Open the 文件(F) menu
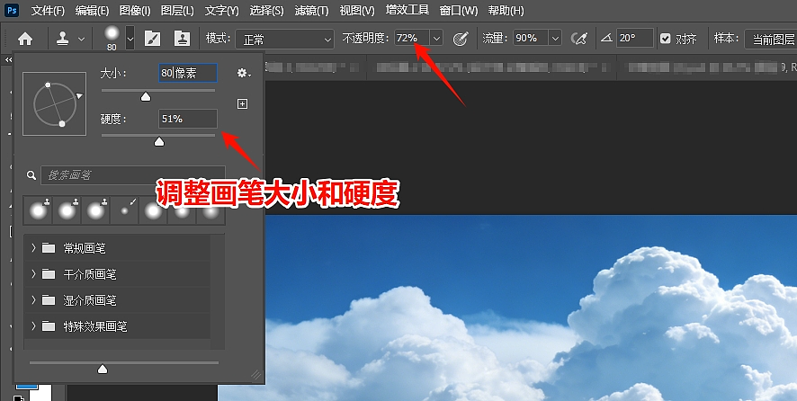 coord(48,10)
